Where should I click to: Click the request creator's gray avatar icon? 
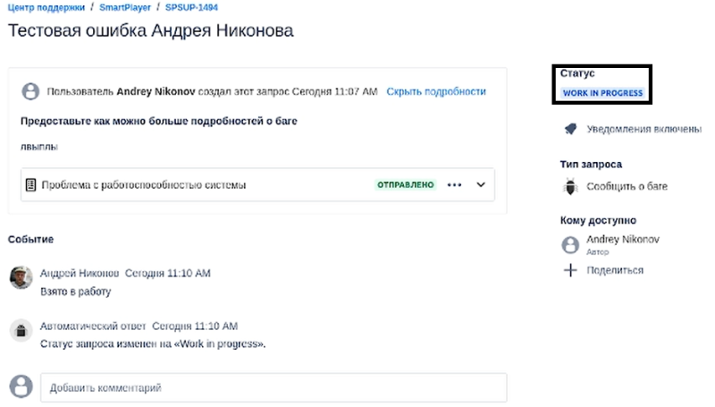[x=31, y=91]
